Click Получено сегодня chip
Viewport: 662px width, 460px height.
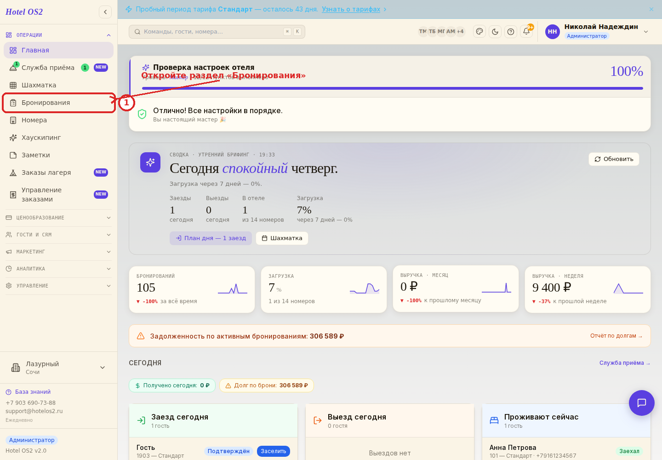[172, 385]
